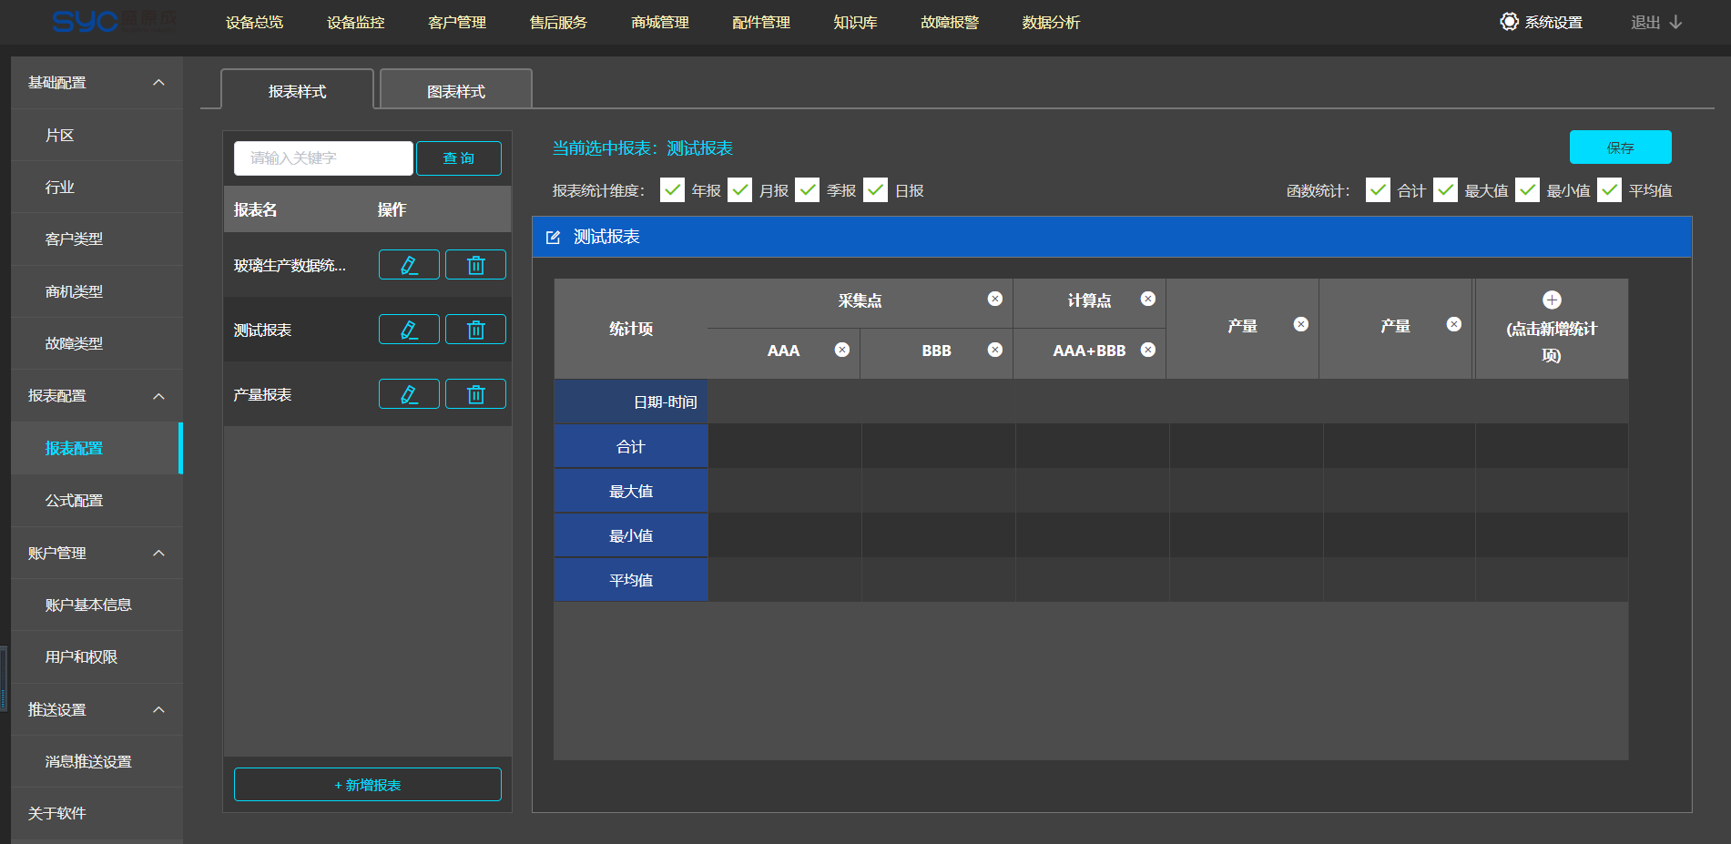Click the 查询 search button
This screenshot has height=844, width=1731.
(459, 158)
